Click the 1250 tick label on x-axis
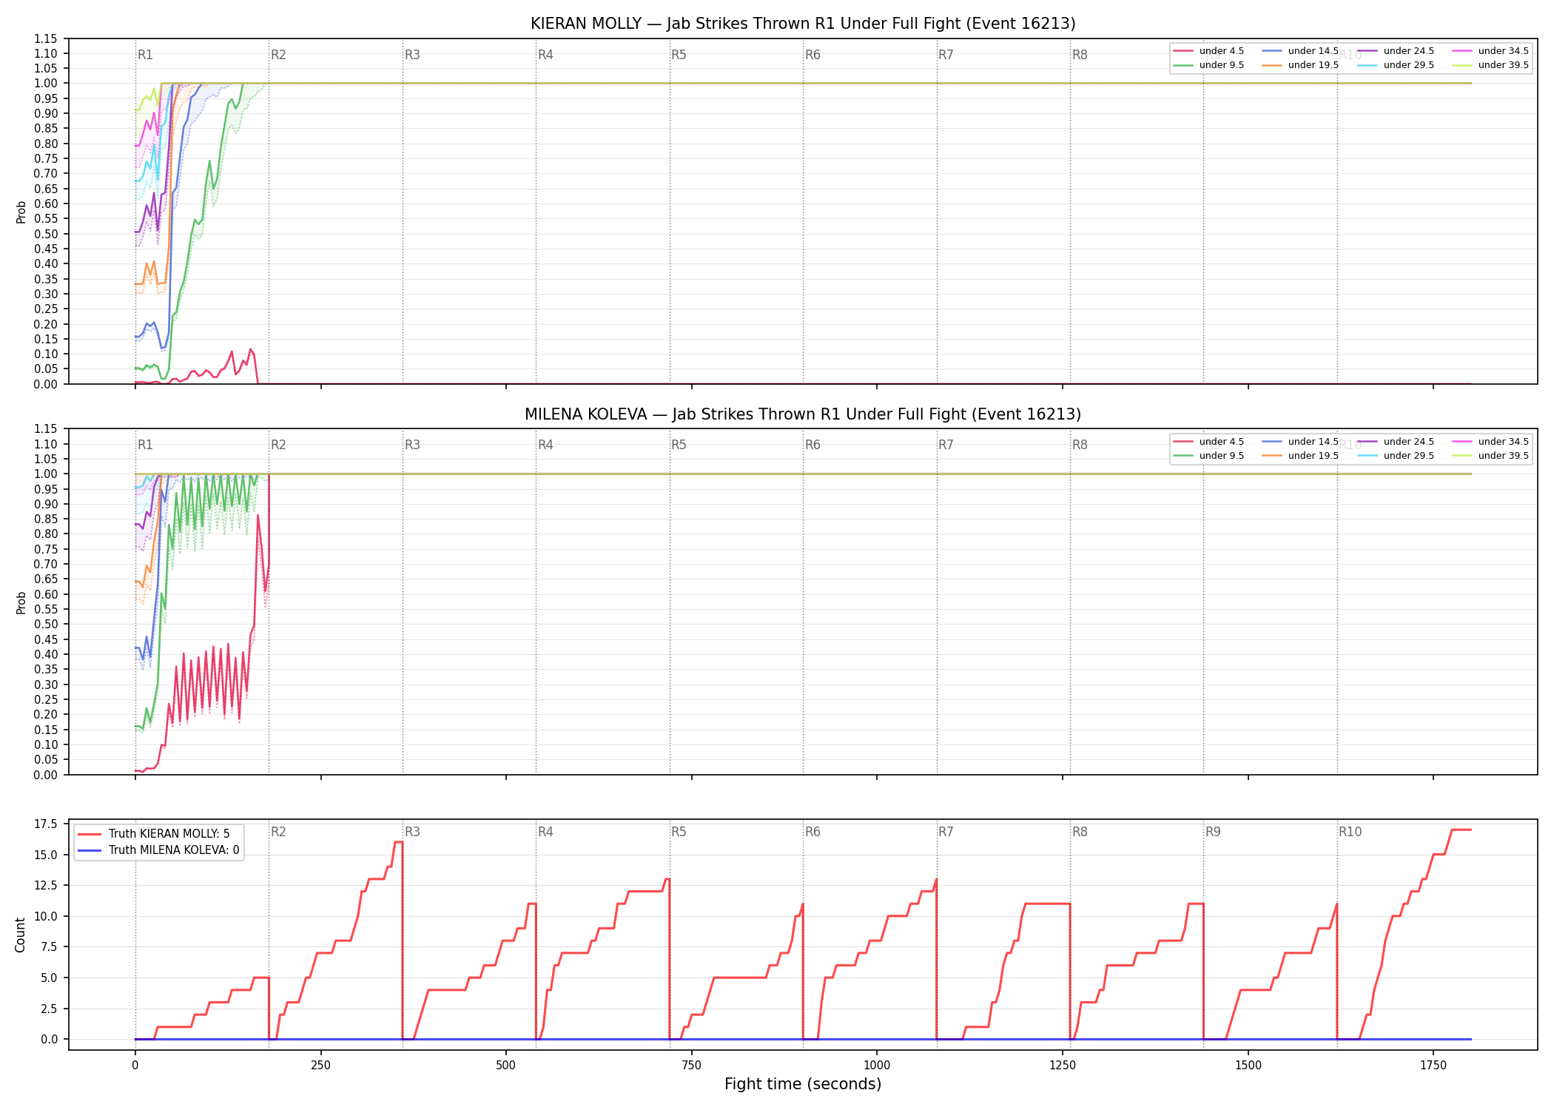Viewport: 1554px width, 1110px height. pyautogui.click(x=1063, y=1066)
